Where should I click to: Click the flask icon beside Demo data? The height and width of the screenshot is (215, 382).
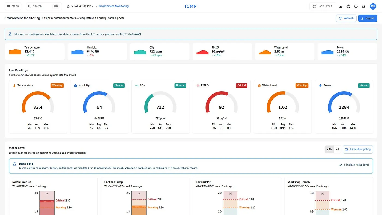point(14,164)
